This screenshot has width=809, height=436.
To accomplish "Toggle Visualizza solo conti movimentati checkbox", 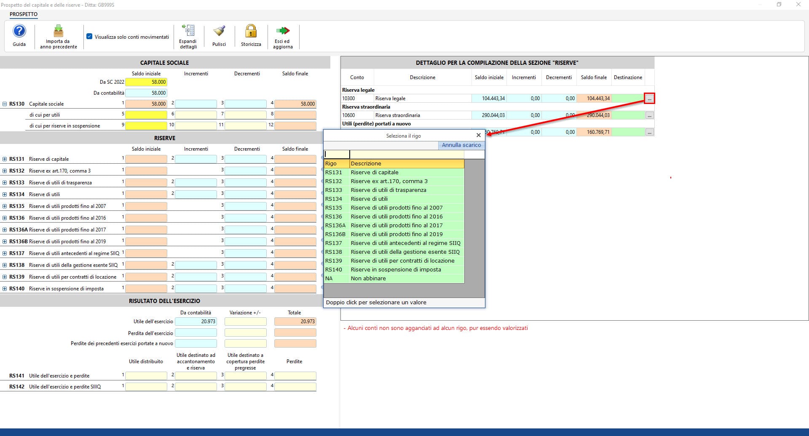I will pyautogui.click(x=89, y=37).
